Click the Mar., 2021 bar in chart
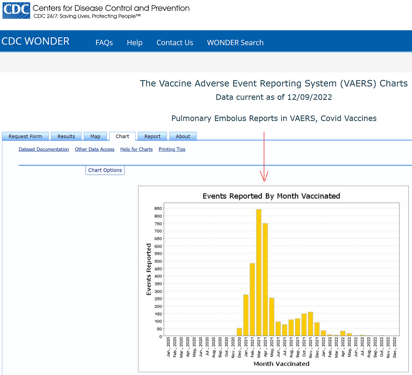412x375 pixels. [x=259, y=272]
